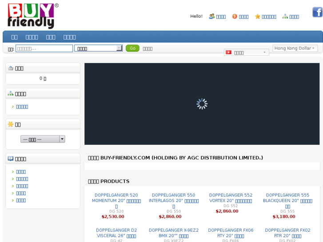Click the category tree icon in sidebar

(x=11, y=94)
